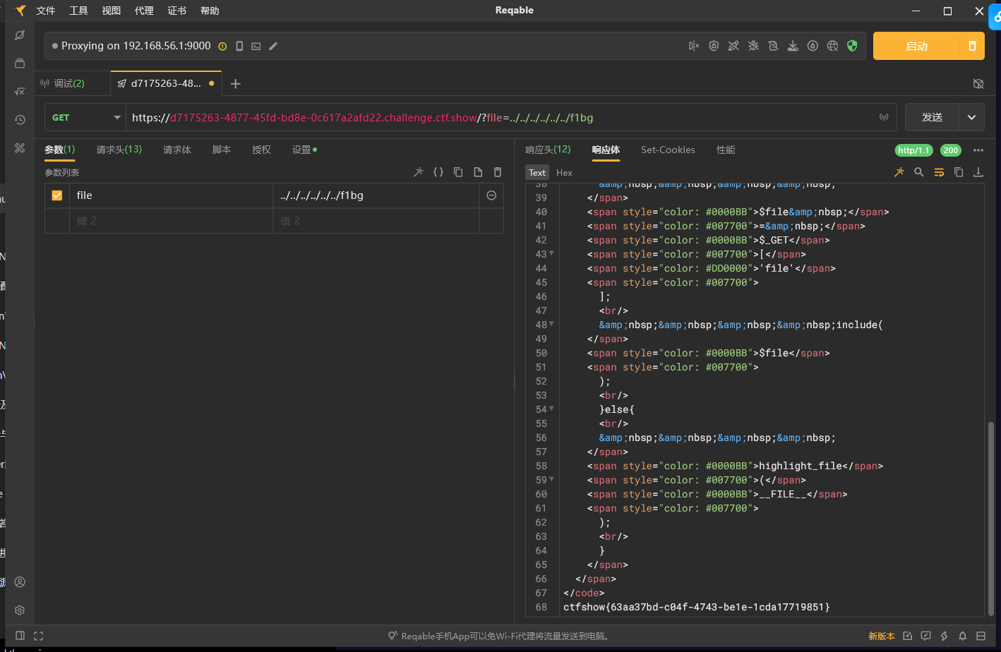Add a new tab with plus button
This screenshot has width=1001, height=652.
tap(236, 84)
